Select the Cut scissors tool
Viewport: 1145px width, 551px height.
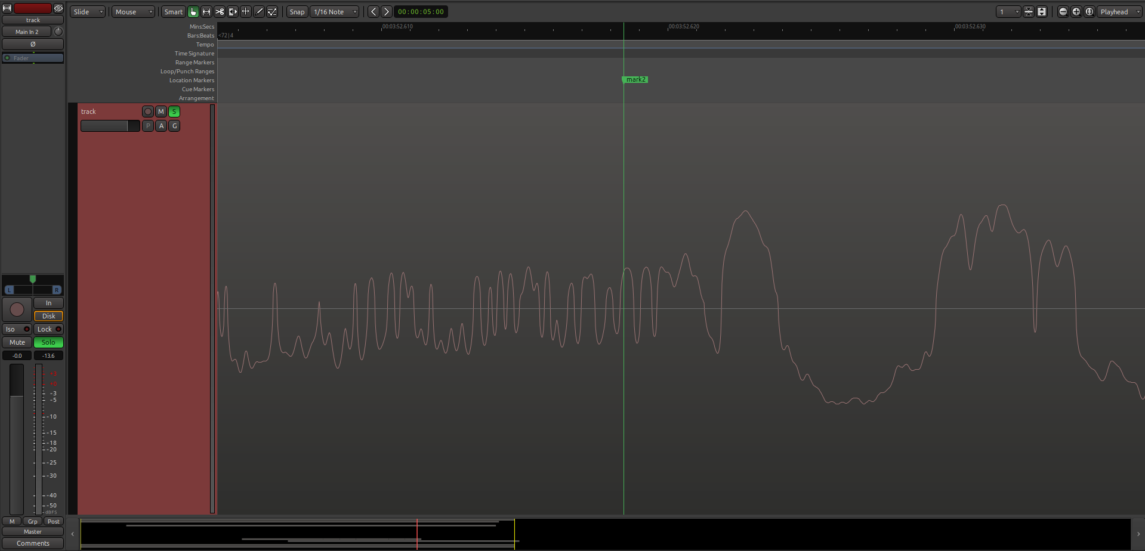point(220,12)
